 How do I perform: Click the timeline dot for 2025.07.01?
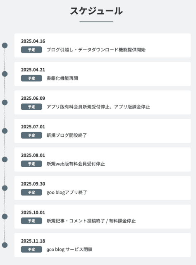[x=5, y=131]
